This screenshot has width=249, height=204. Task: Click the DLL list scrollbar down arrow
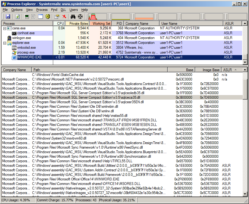click(x=245, y=194)
